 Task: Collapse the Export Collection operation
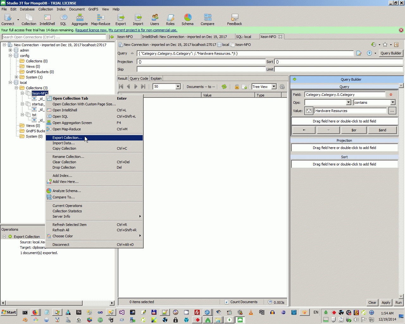[4, 237]
